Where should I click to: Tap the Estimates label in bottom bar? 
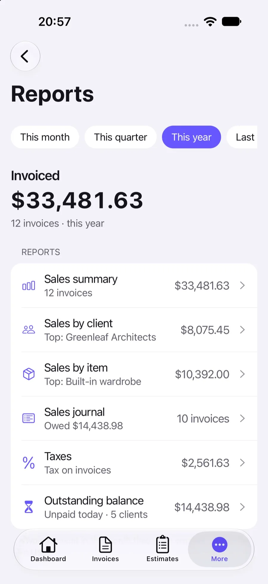(x=163, y=559)
